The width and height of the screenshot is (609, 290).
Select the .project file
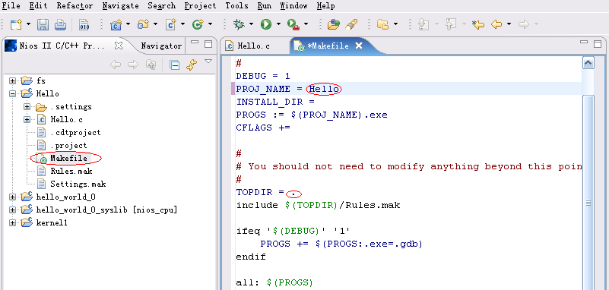(x=68, y=146)
